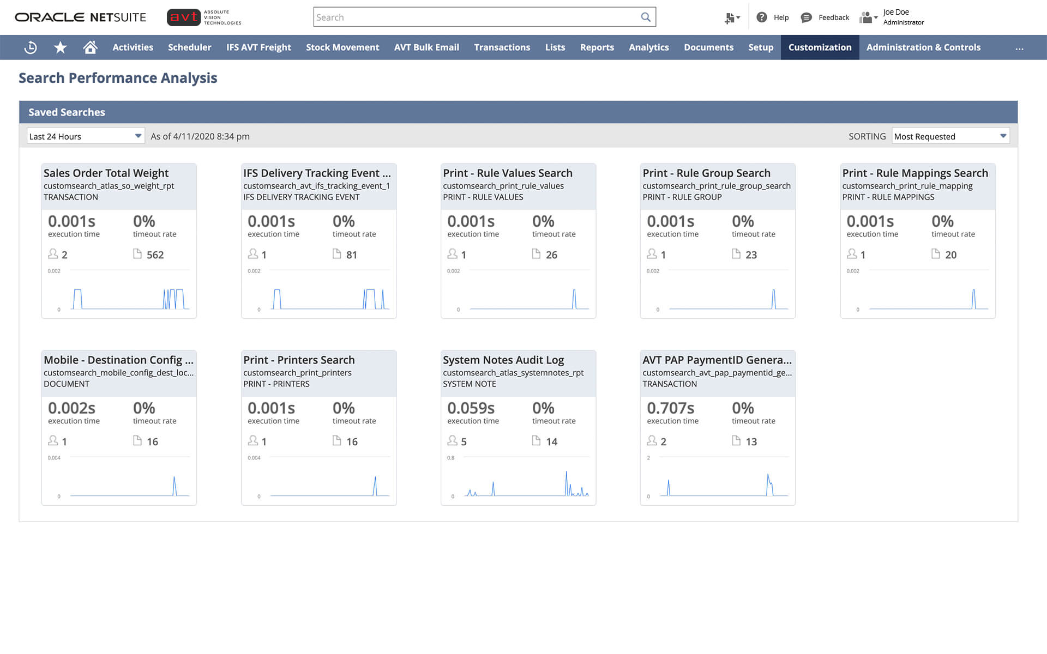The height and width of the screenshot is (654, 1047).
Task: Open the Help question mark icon
Action: coord(762,17)
